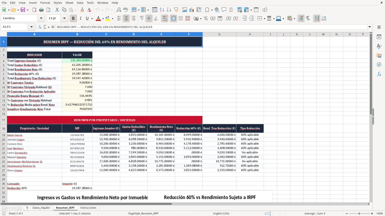Image resolution: width=385 pixels, height=216 pixels.
Task: Clone formatting with the paintbrush icon
Action: 82,10
